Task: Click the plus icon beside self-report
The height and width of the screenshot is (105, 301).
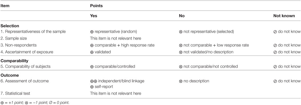Action: pos(92,87)
